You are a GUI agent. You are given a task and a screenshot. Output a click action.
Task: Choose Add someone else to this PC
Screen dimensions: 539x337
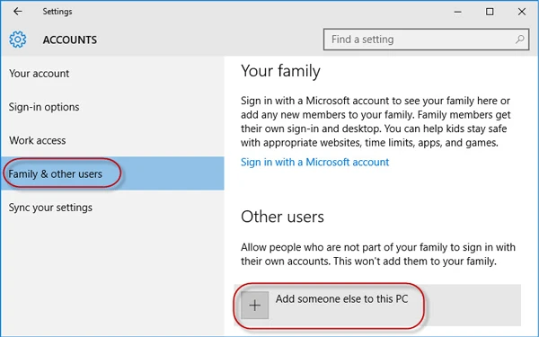pyautogui.click(x=377, y=305)
